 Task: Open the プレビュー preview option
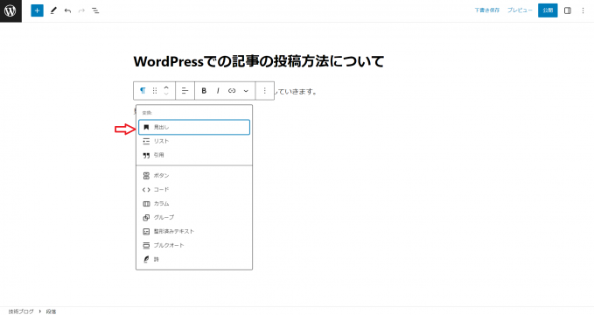pyautogui.click(x=520, y=10)
